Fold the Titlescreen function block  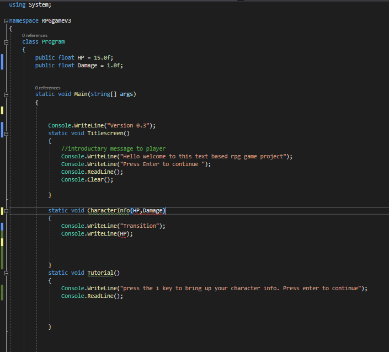coord(6,133)
